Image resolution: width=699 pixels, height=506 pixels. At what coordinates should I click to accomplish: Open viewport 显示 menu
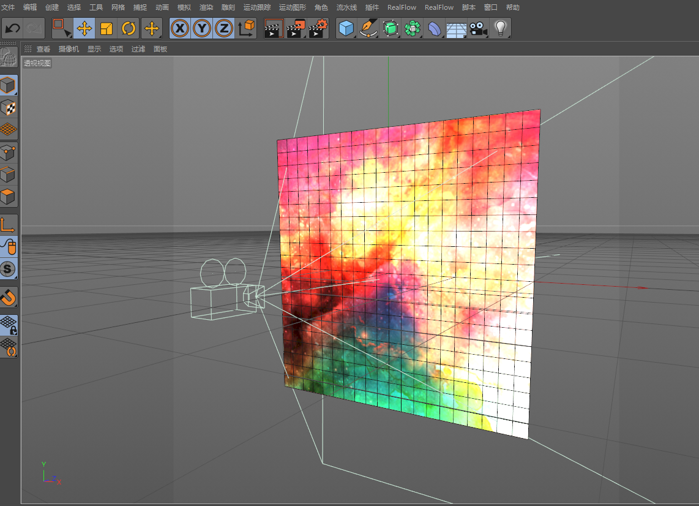[x=94, y=48]
